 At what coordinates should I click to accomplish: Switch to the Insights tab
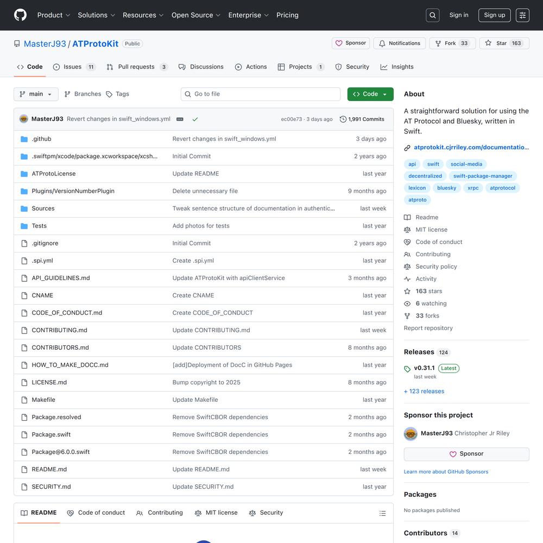pos(397,67)
